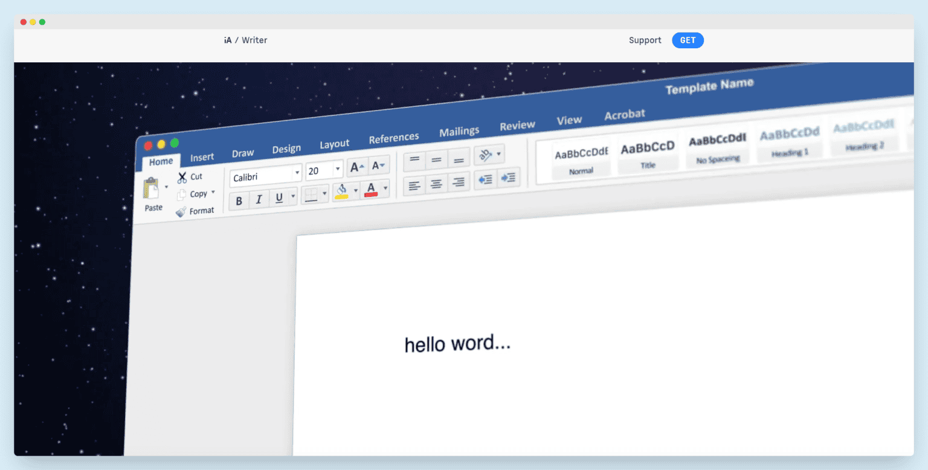Select the Format painter brush icon
The height and width of the screenshot is (470, 928).
(x=181, y=211)
